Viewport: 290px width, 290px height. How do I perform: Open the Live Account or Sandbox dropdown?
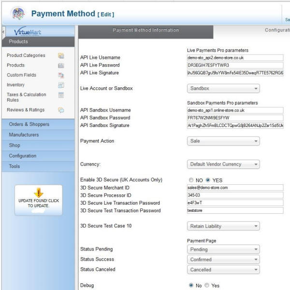(x=223, y=88)
